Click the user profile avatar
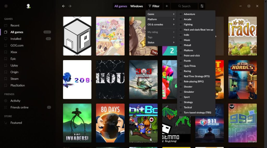This screenshot has height=148, width=267. click(x=28, y=6)
